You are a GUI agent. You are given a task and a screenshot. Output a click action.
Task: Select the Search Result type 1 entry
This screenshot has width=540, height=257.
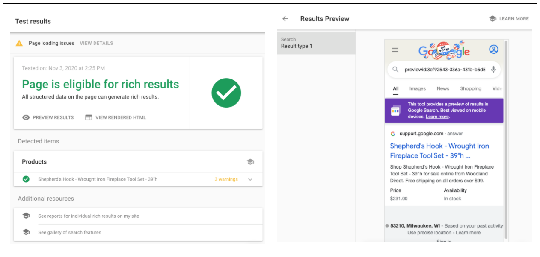click(316, 43)
